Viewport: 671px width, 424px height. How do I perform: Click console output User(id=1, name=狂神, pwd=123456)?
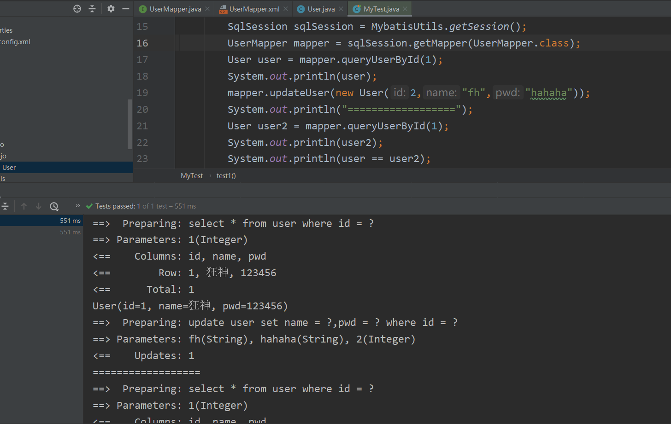click(x=190, y=306)
